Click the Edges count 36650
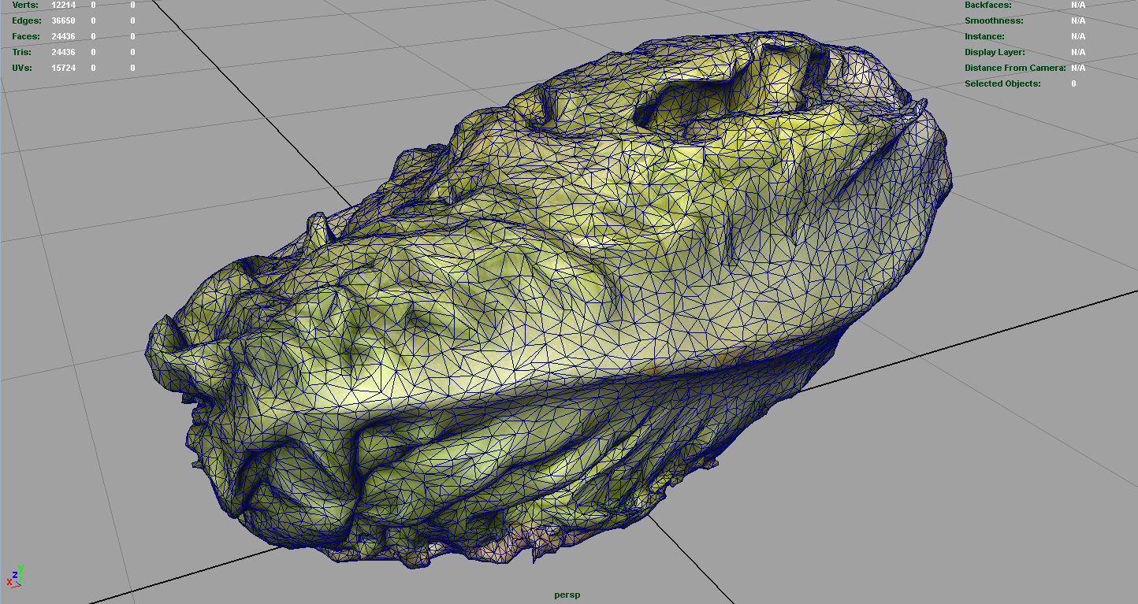This screenshot has width=1138, height=604. pyautogui.click(x=63, y=20)
